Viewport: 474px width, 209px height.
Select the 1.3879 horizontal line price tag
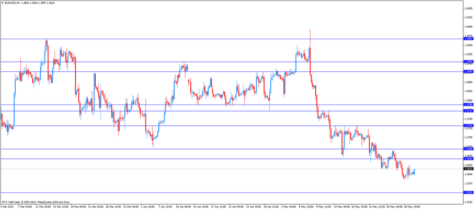coord(469,71)
